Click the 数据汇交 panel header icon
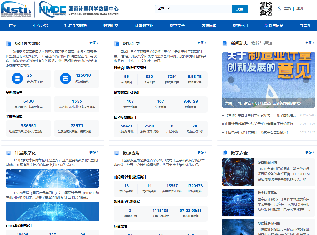Screen dimensions: 317x235 (x=117, y=43)
